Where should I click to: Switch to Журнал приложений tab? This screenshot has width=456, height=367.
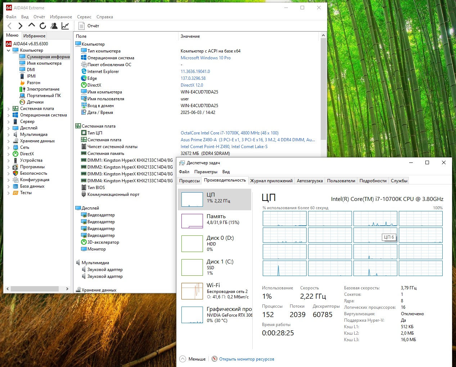coord(271,181)
